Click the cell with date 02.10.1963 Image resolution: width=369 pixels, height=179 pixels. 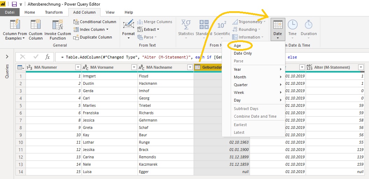coord(222,142)
